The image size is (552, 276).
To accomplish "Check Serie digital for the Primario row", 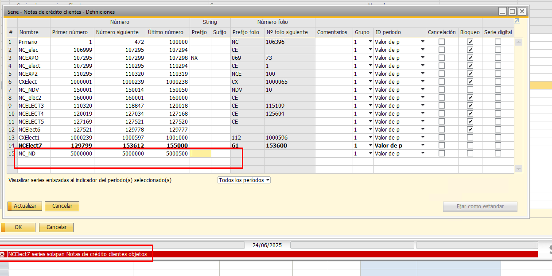I will (x=498, y=42).
